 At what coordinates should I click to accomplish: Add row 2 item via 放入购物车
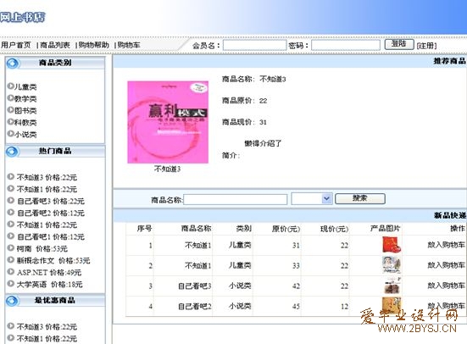pos(446,265)
